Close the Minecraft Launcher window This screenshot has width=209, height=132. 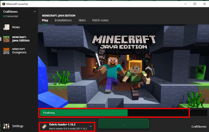tap(204, 4)
